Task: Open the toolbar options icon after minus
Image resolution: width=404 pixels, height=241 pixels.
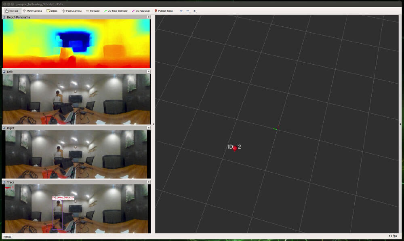Action: pyautogui.click(x=195, y=11)
